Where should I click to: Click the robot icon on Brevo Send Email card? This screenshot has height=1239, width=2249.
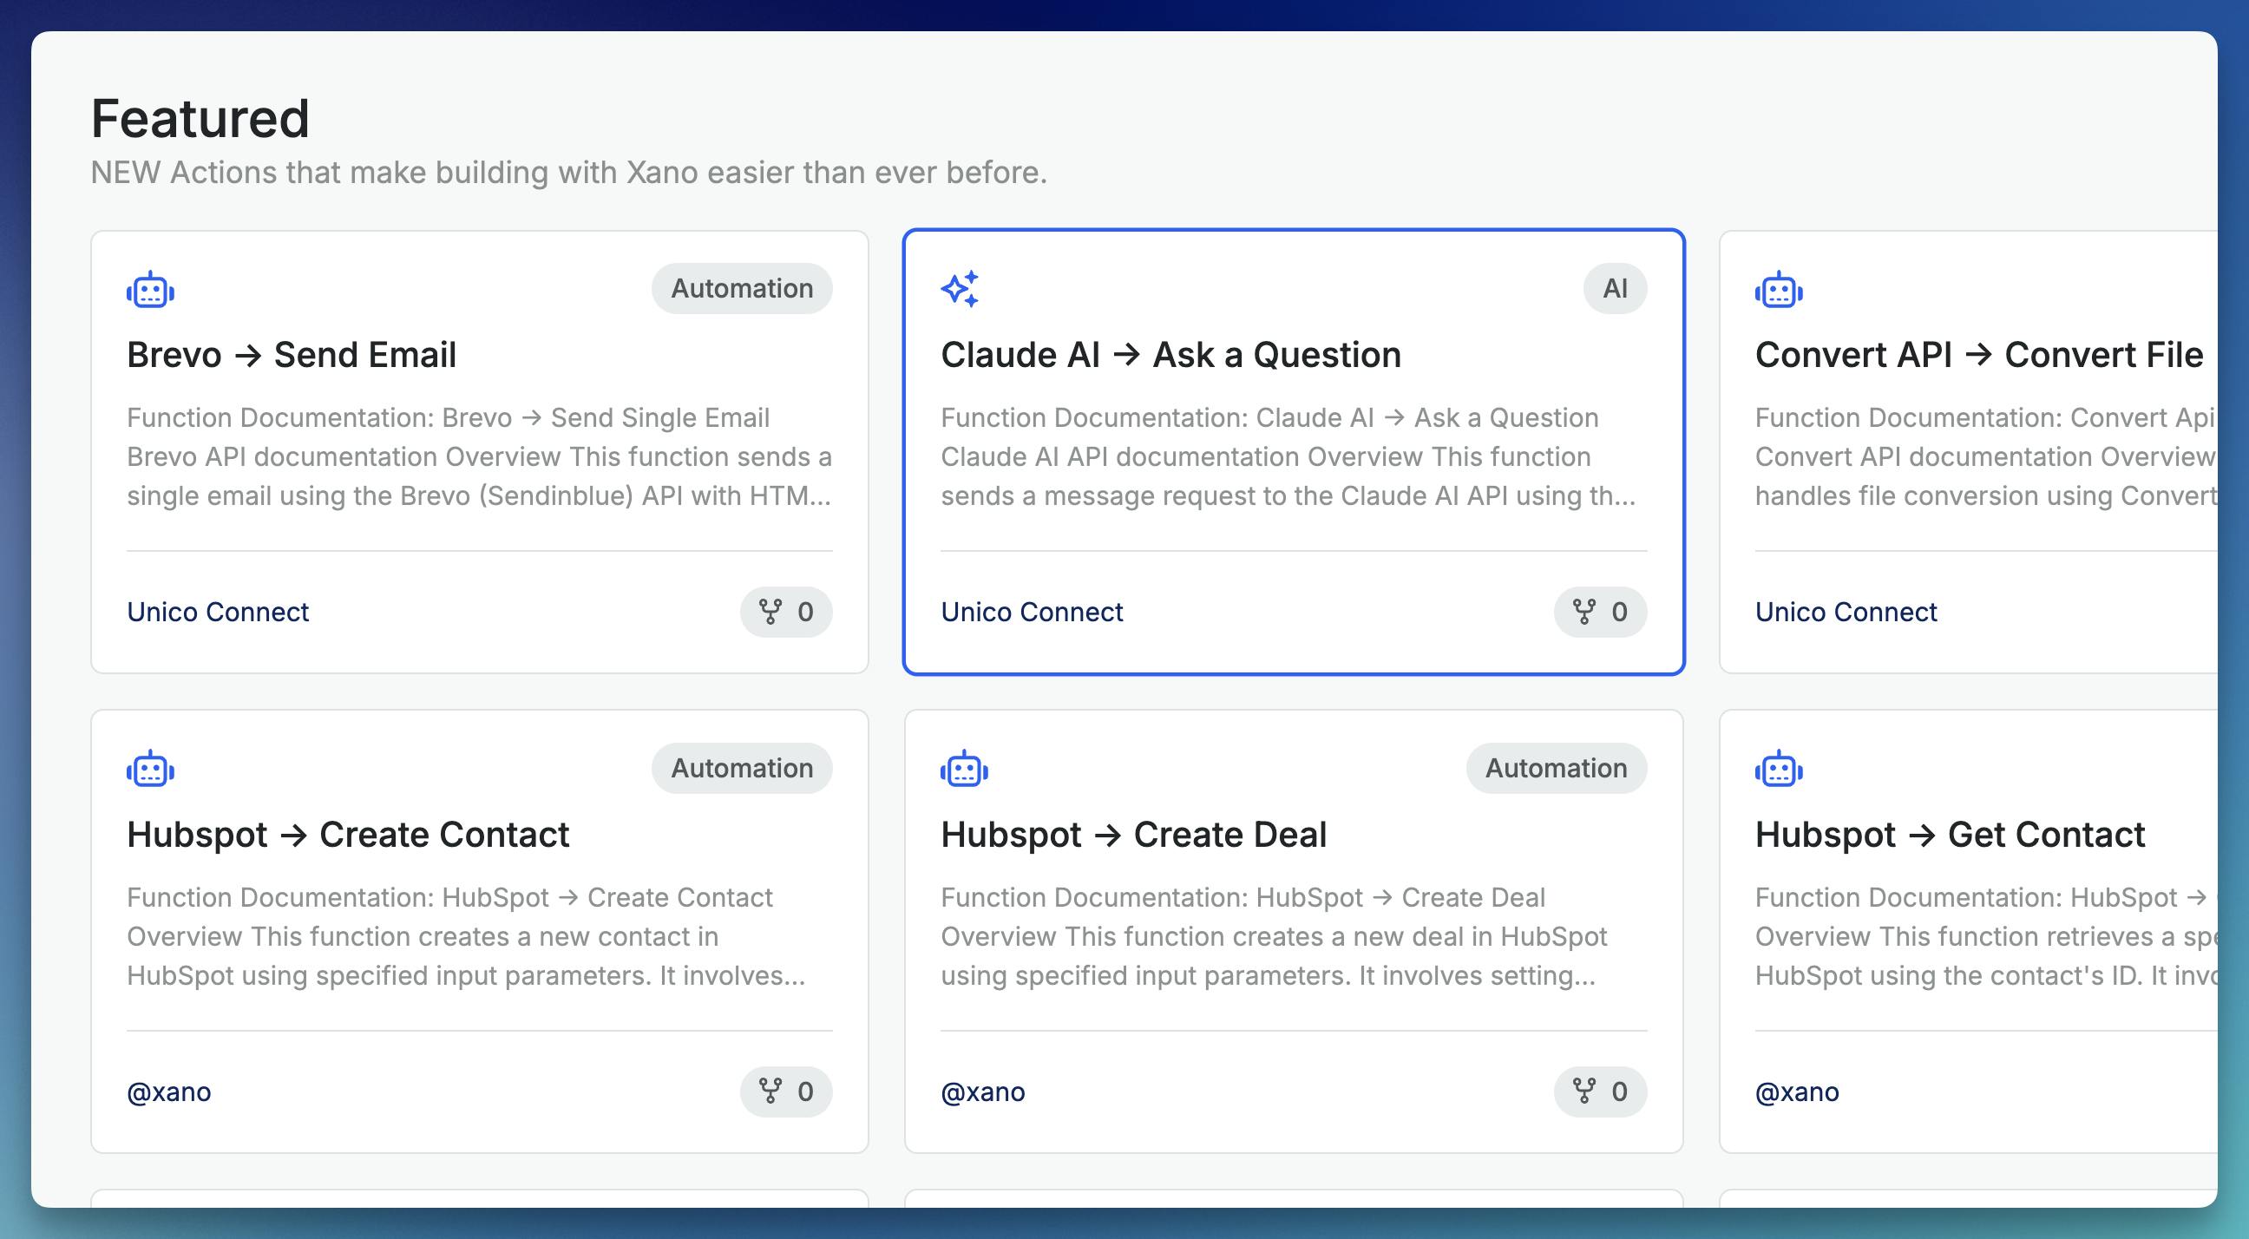[x=150, y=290]
